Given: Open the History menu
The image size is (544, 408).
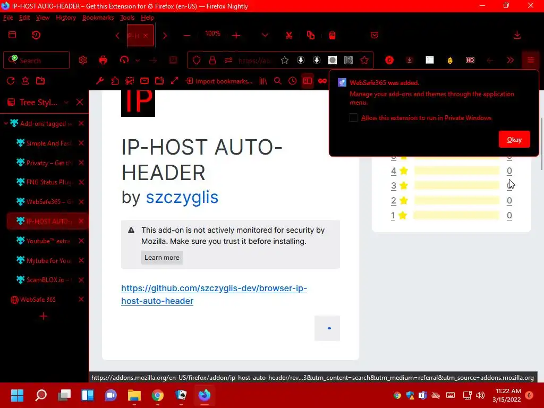Looking at the screenshot, I should [x=66, y=18].
